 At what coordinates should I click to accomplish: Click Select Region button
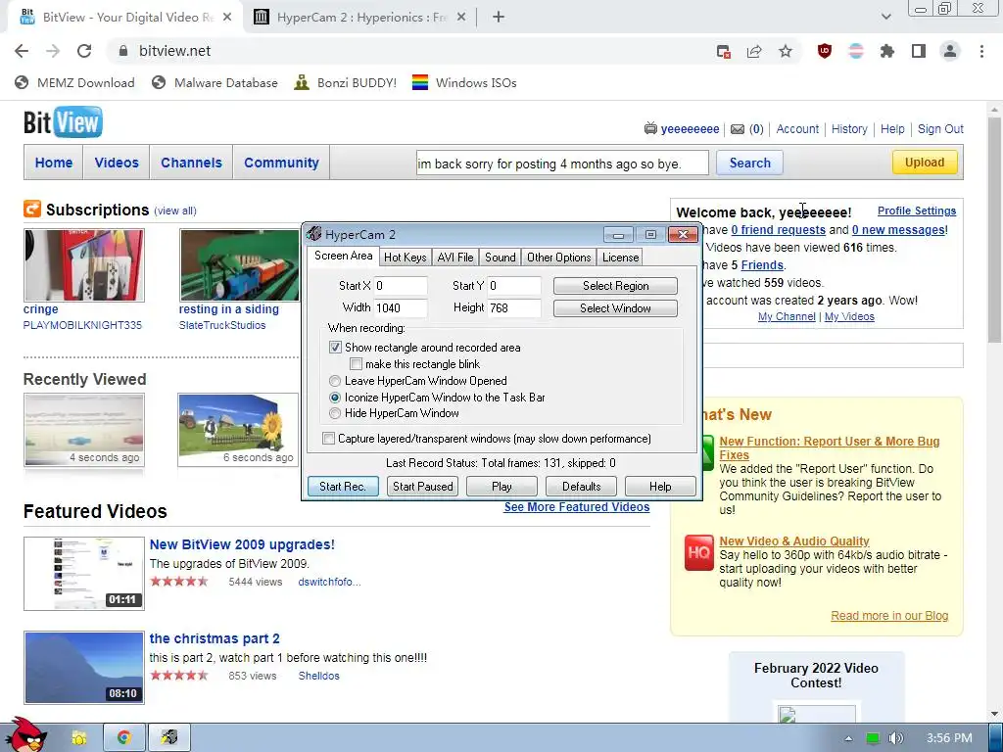pos(615,286)
